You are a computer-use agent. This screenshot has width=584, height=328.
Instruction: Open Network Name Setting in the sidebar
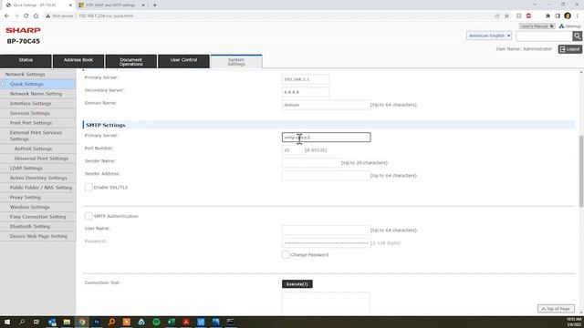[x=37, y=94]
